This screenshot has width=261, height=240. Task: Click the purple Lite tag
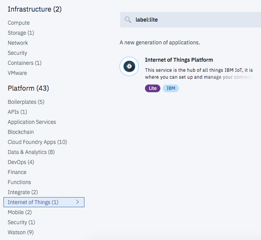(x=153, y=88)
